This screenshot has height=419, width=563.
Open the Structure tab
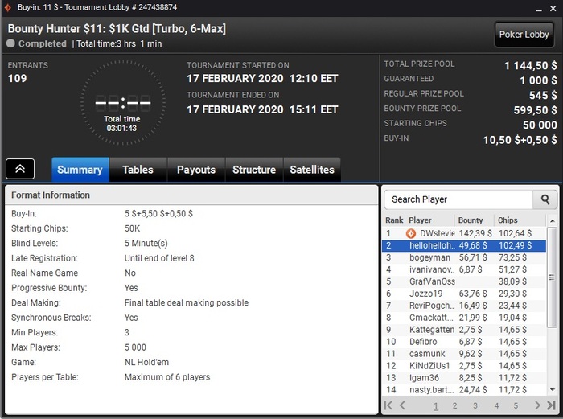[x=254, y=170]
